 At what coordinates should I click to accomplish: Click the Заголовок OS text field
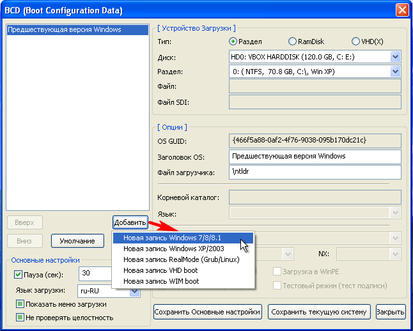(314, 157)
